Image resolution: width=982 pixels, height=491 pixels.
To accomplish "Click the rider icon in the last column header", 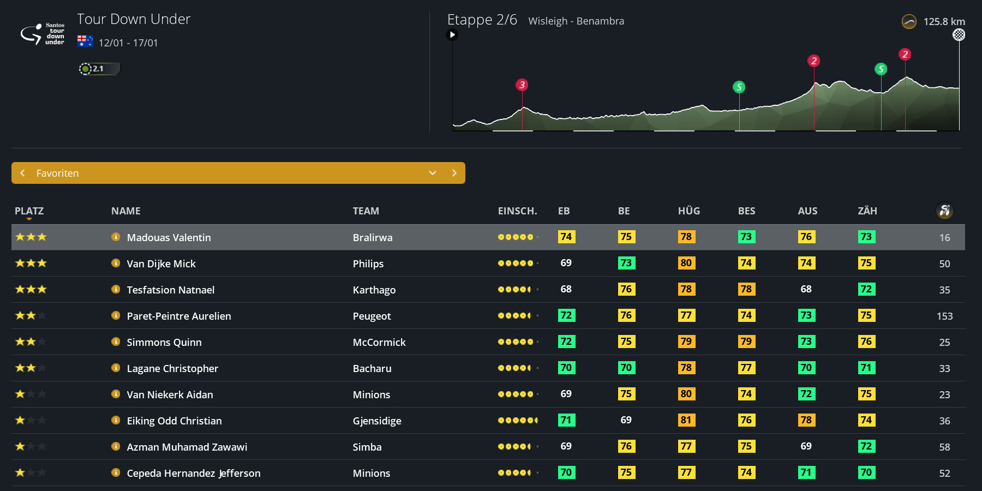I will point(945,211).
